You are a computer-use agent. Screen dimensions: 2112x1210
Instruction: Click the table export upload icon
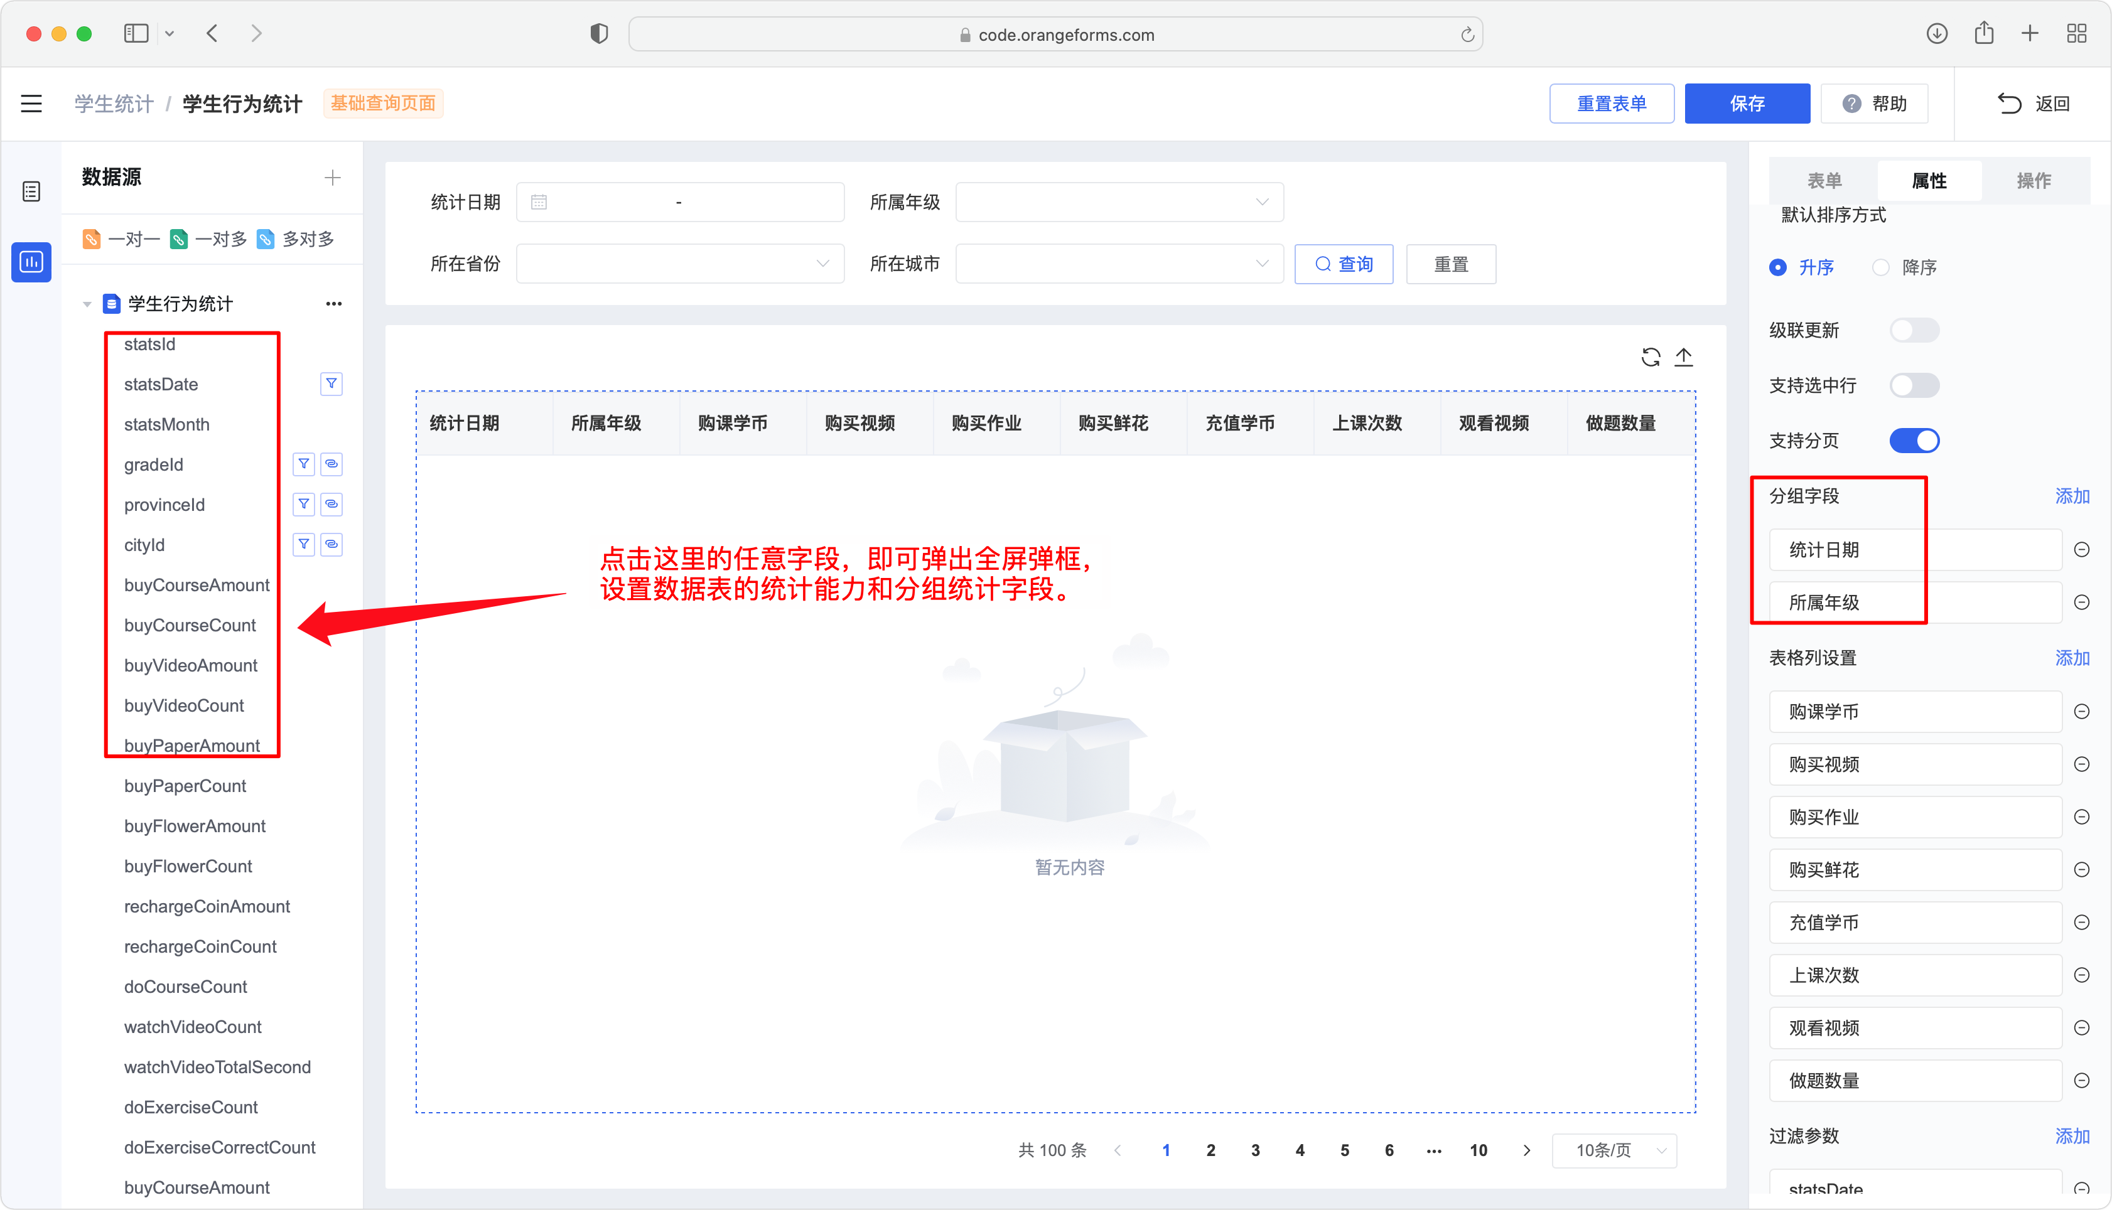1684,357
